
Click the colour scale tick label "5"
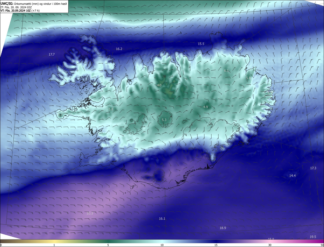point(108,245)
